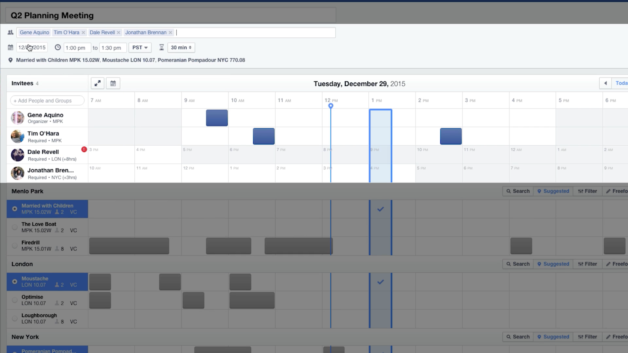This screenshot has height=353, width=628.
Task: Select The Love Boat room radio button
Action: 15,227
